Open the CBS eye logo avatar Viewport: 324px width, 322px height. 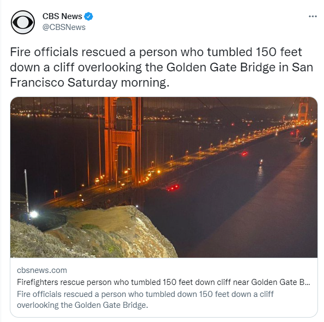[23, 22]
